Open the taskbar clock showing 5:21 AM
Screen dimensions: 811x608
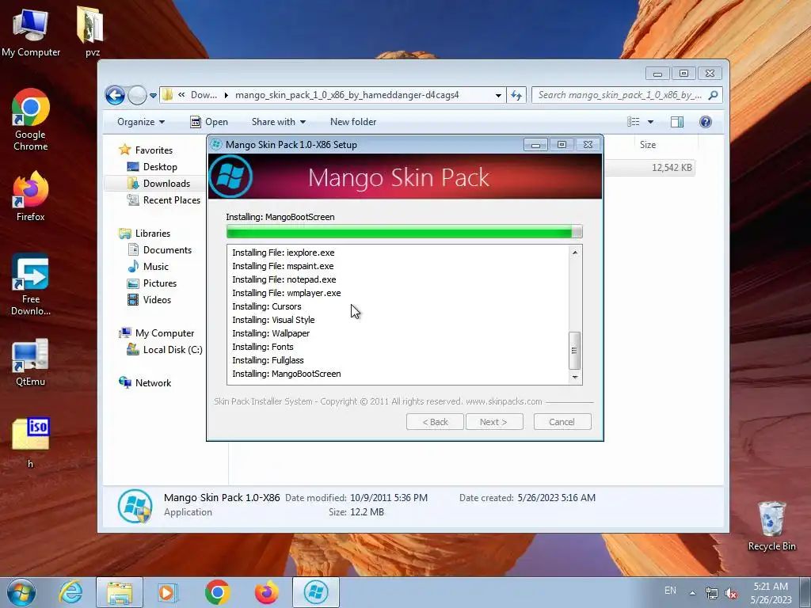point(771,593)
